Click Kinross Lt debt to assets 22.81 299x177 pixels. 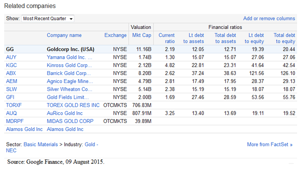pos(198,65)
